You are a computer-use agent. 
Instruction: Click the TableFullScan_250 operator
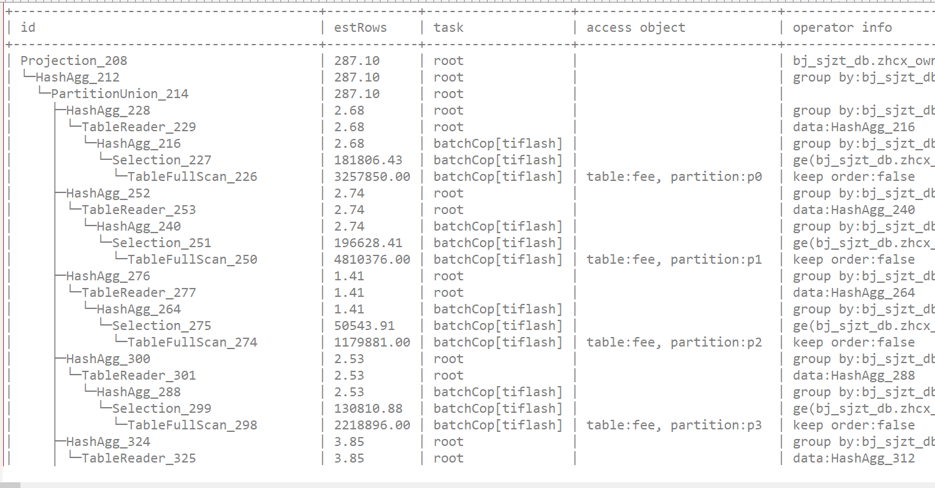coord(192,259)
